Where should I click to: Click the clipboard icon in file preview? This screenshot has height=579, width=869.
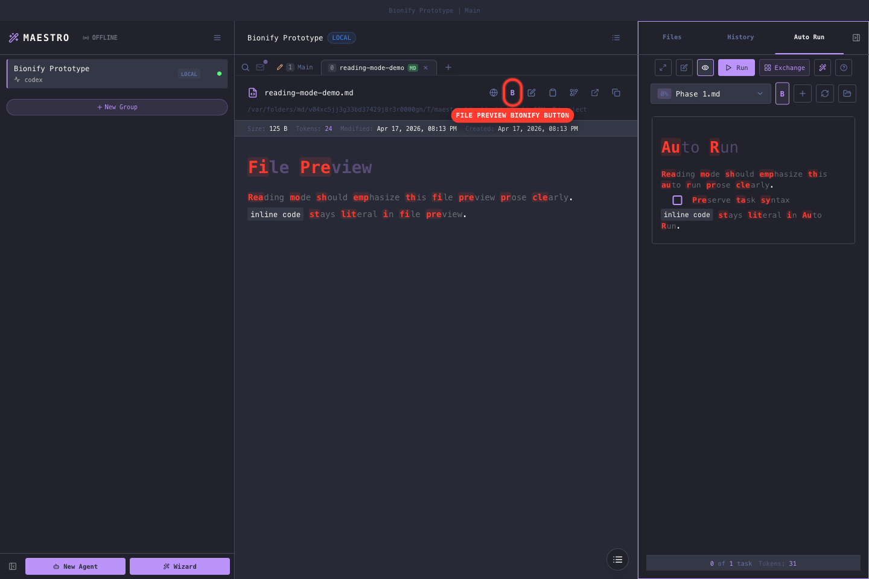pos(553,93)
